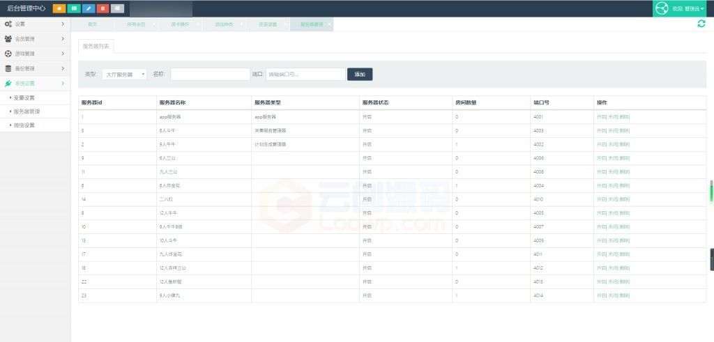Open the 服务器管理 submenu item in sidebar
The width and height of the screenshot is (714, 342).
click(x=27, y=111)
